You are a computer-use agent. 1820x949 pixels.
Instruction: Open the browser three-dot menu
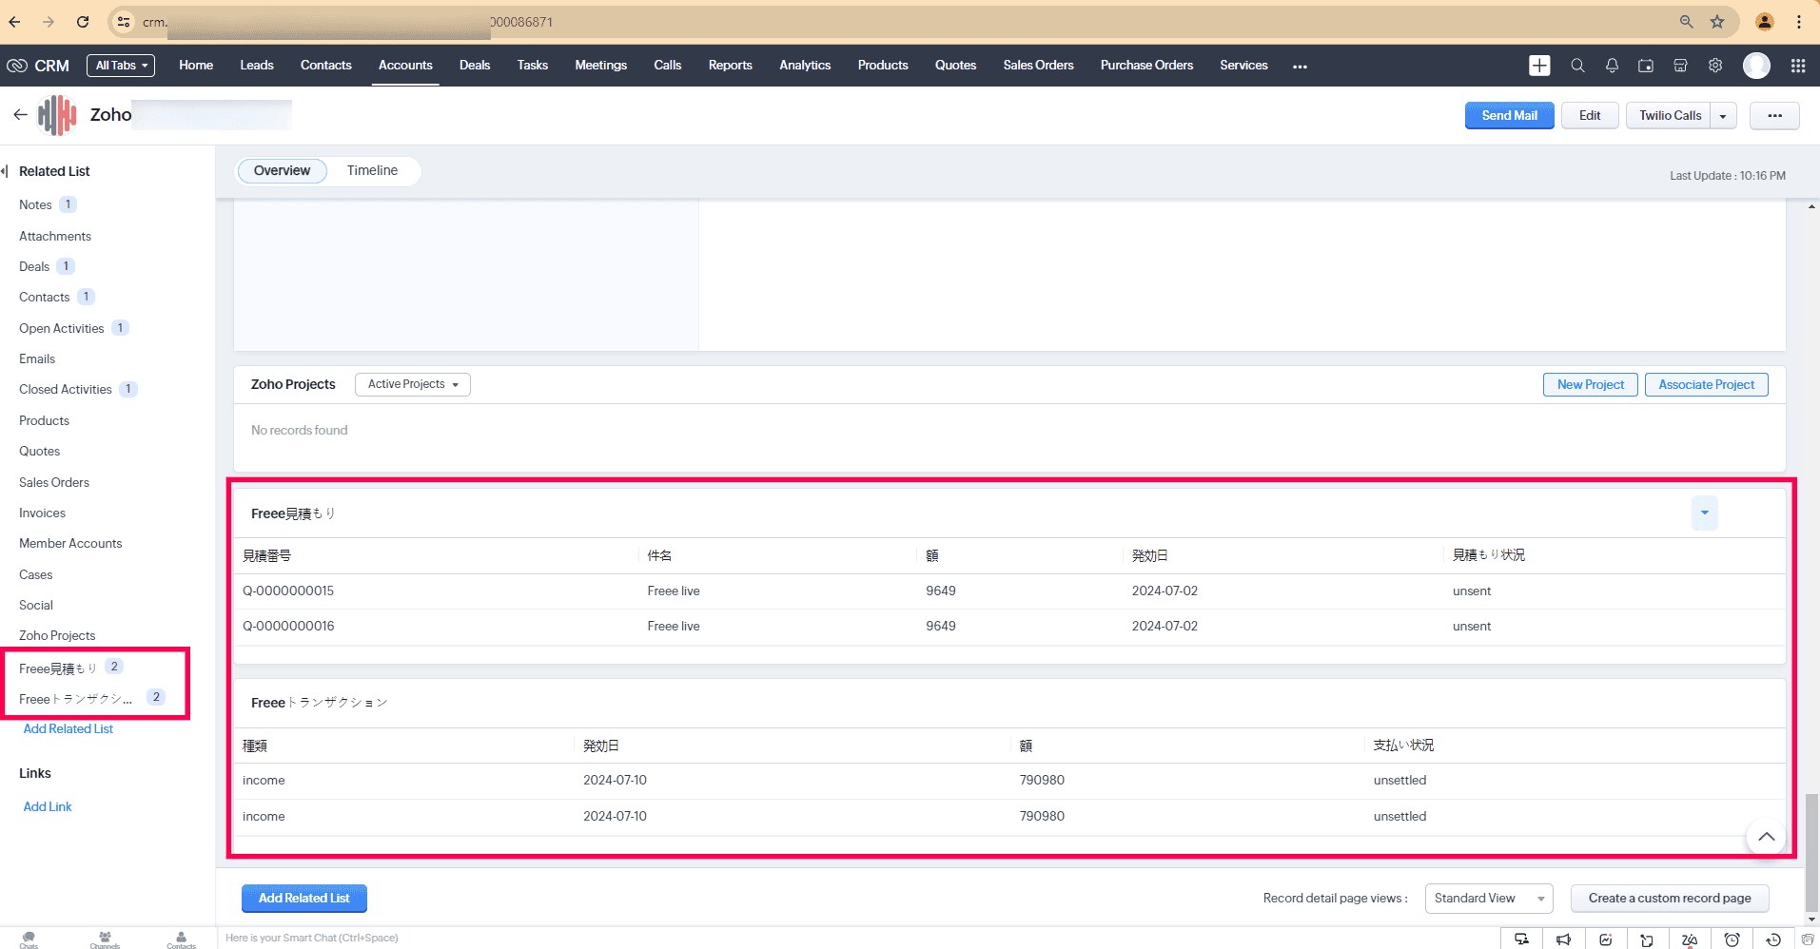(x=1799, y=22)
